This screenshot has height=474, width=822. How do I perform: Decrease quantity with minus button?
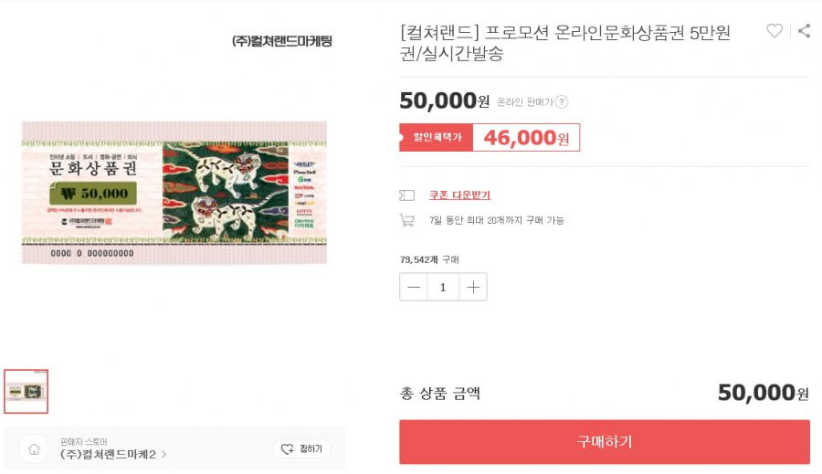[414, 287]
